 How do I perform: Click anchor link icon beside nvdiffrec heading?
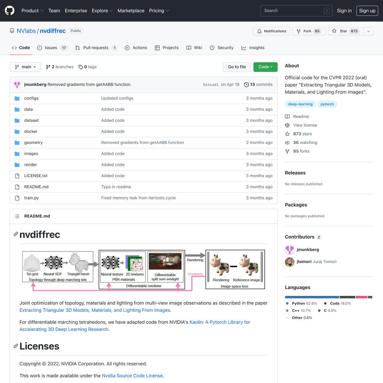(16, 234)
